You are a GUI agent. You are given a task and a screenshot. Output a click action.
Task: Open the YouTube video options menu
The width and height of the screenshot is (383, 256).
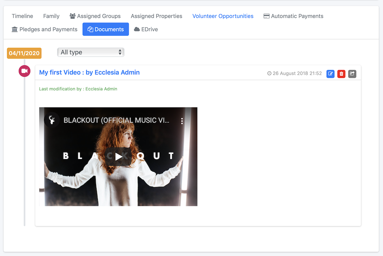click(x=182, y=121)
